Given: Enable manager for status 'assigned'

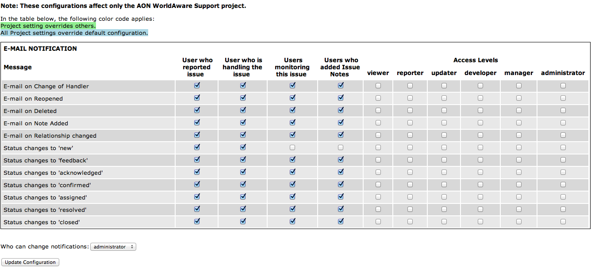Looking at the screenshot, I should click(519, 197).
